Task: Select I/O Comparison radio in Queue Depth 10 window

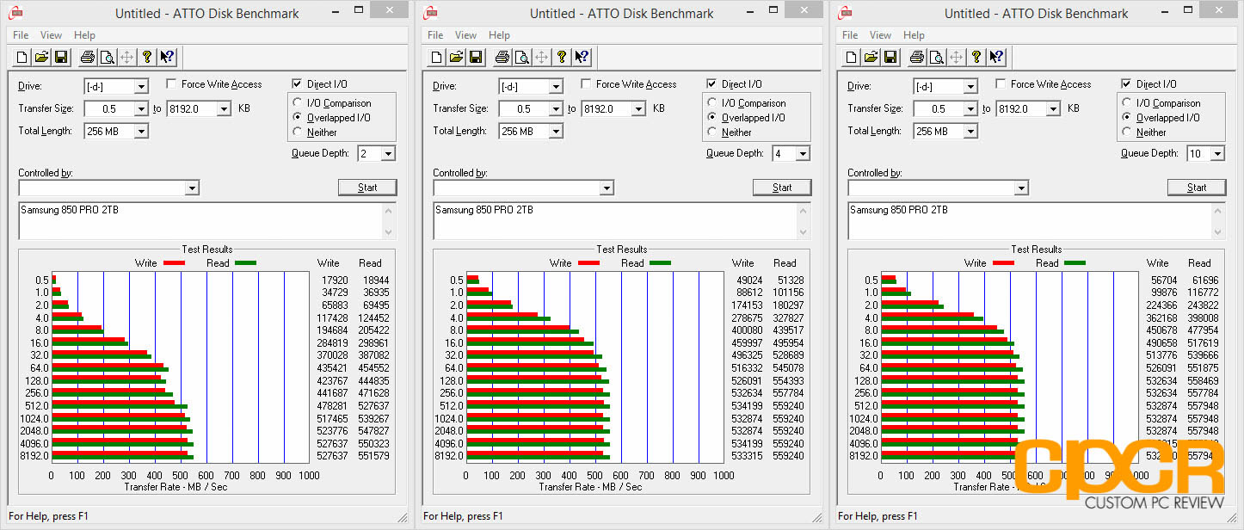Action: coord(1128,103)
